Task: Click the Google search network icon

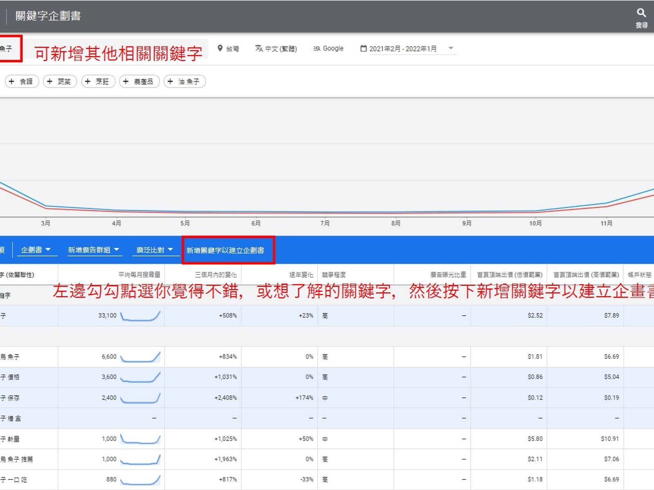Action: coord(316,49)
